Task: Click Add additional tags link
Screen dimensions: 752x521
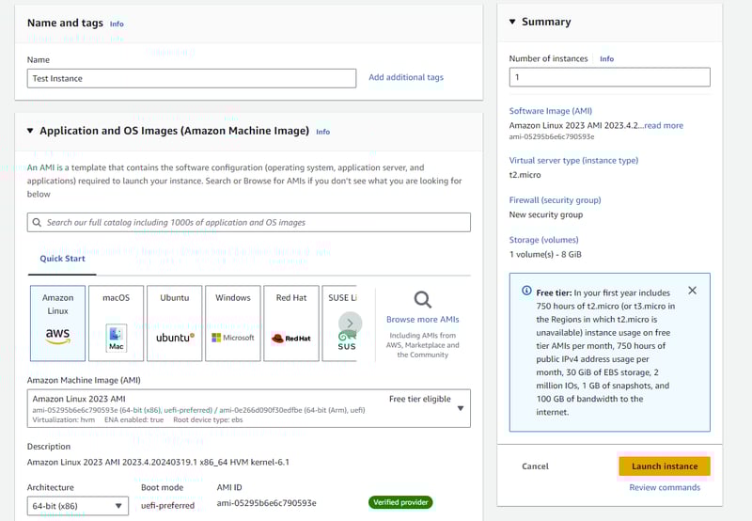Action: tap(406, 77)
